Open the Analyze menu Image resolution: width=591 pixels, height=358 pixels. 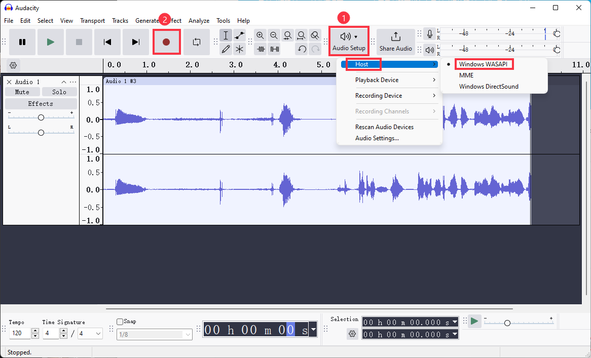coord(199,21)
